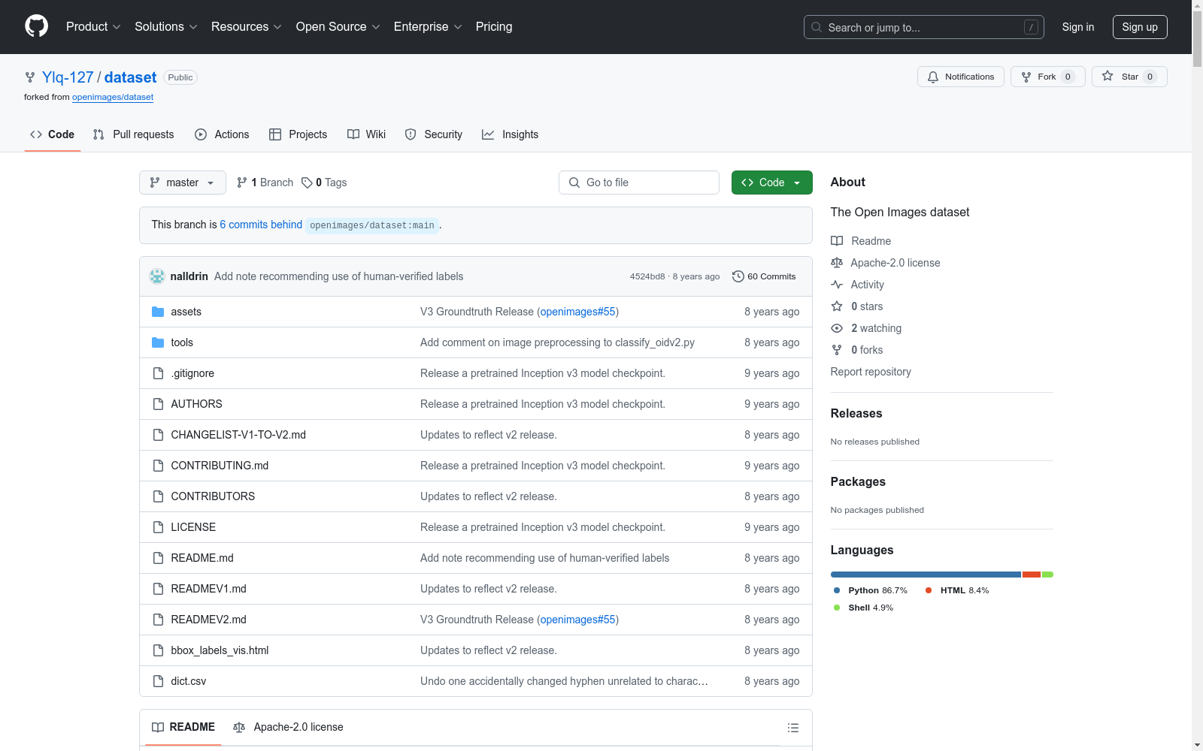The height and width of the screenshot is (751, 1203).
Task: Open the 2 watching link
Action: tap(875, 328)
